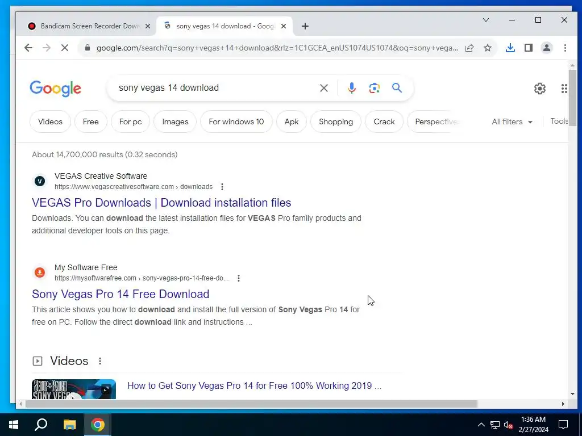Viewport: 582px width, 436px height.
Task: Search by image with camera icon
Action: coord(374,88)
